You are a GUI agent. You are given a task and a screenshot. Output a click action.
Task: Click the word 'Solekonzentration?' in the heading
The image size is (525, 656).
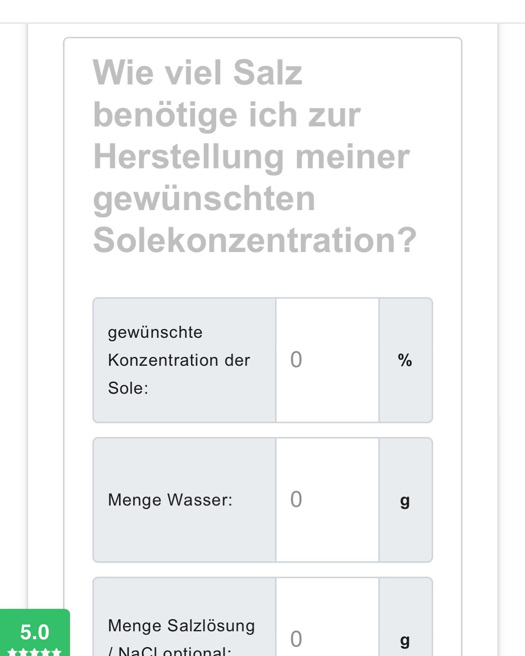255,240
